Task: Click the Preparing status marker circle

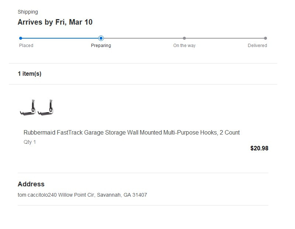Action: click(101, 38)
